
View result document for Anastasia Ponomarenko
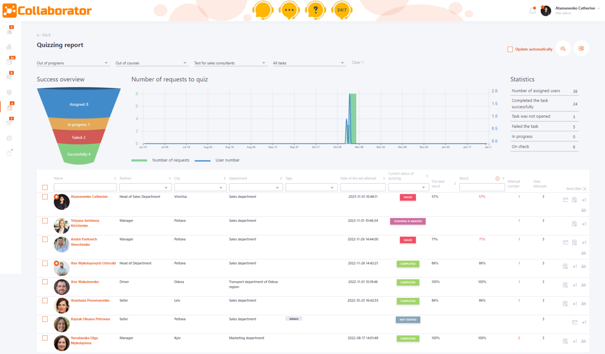[565, 304]
